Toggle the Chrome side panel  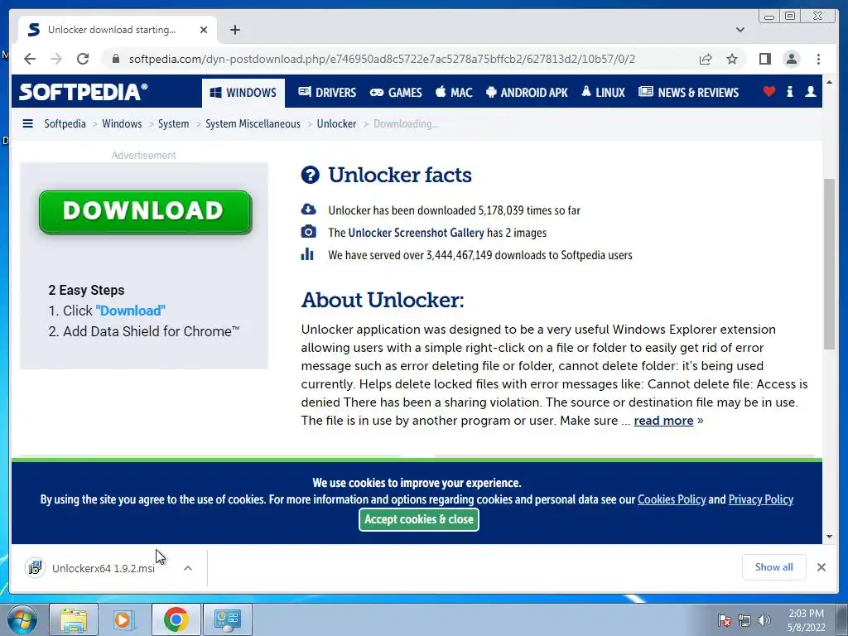click(764, 59)
